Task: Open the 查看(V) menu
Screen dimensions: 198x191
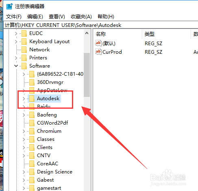Action: (x=57, y=17)
